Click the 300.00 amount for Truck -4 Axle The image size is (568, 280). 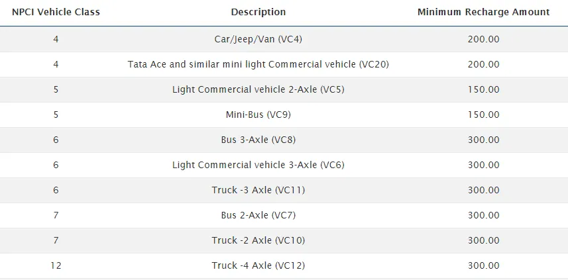[x=483, y=265]
